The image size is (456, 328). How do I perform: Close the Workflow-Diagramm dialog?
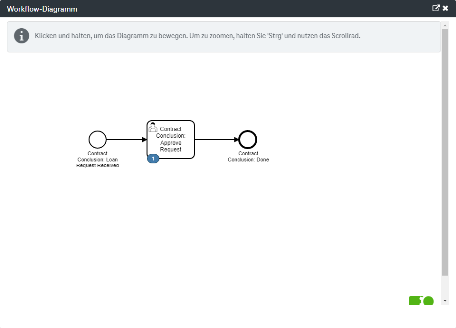click(445, 8)
